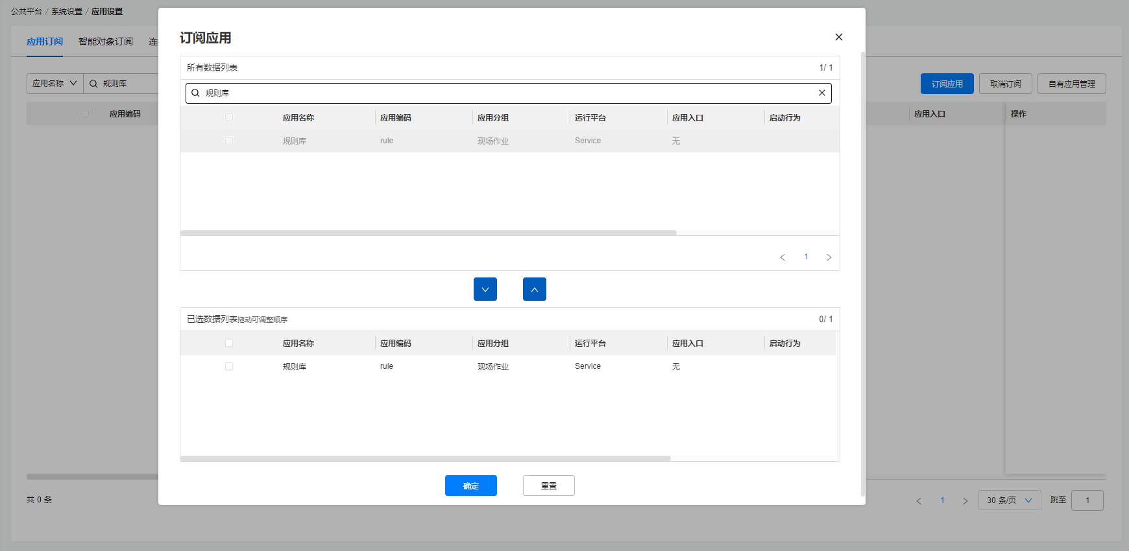Viewport: 1129px width, 551px height.
Task: Open the 30 条/页 page size dropdown
Action: coord(1010,500)
